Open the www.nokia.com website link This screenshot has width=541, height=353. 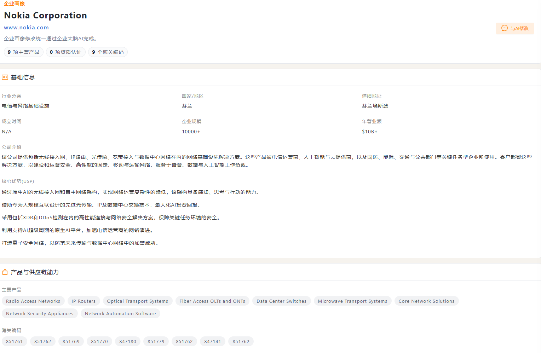[26, 28]
